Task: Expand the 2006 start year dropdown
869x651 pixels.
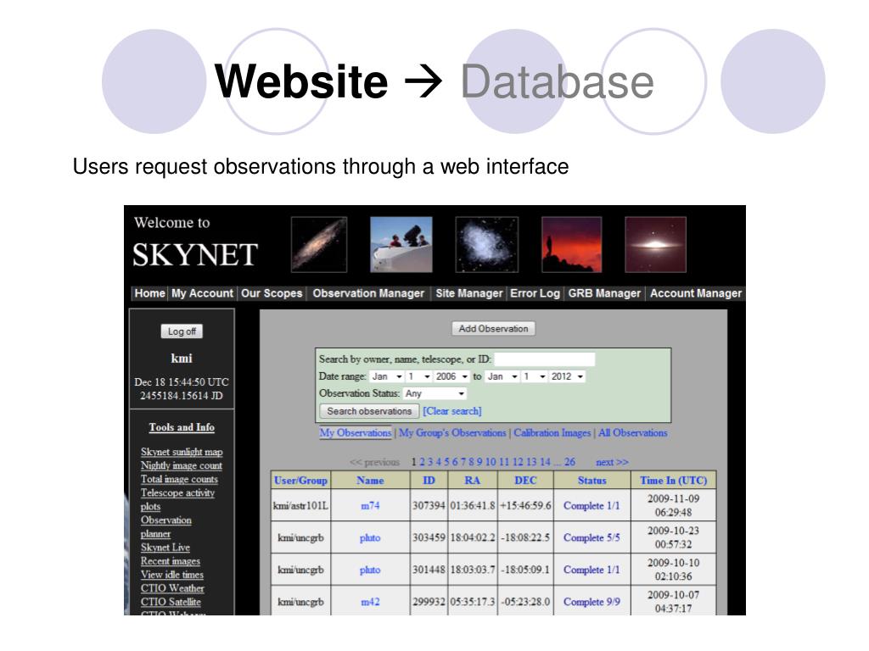Action: (x=451, y=376)
